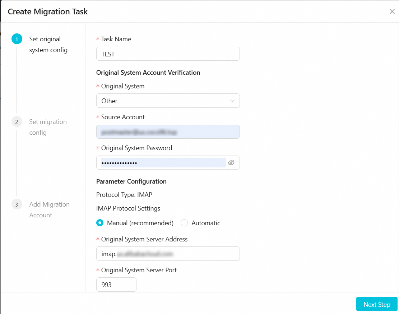
Task: Click the step 3 circle icon
Action: click(x=17, y=204)
